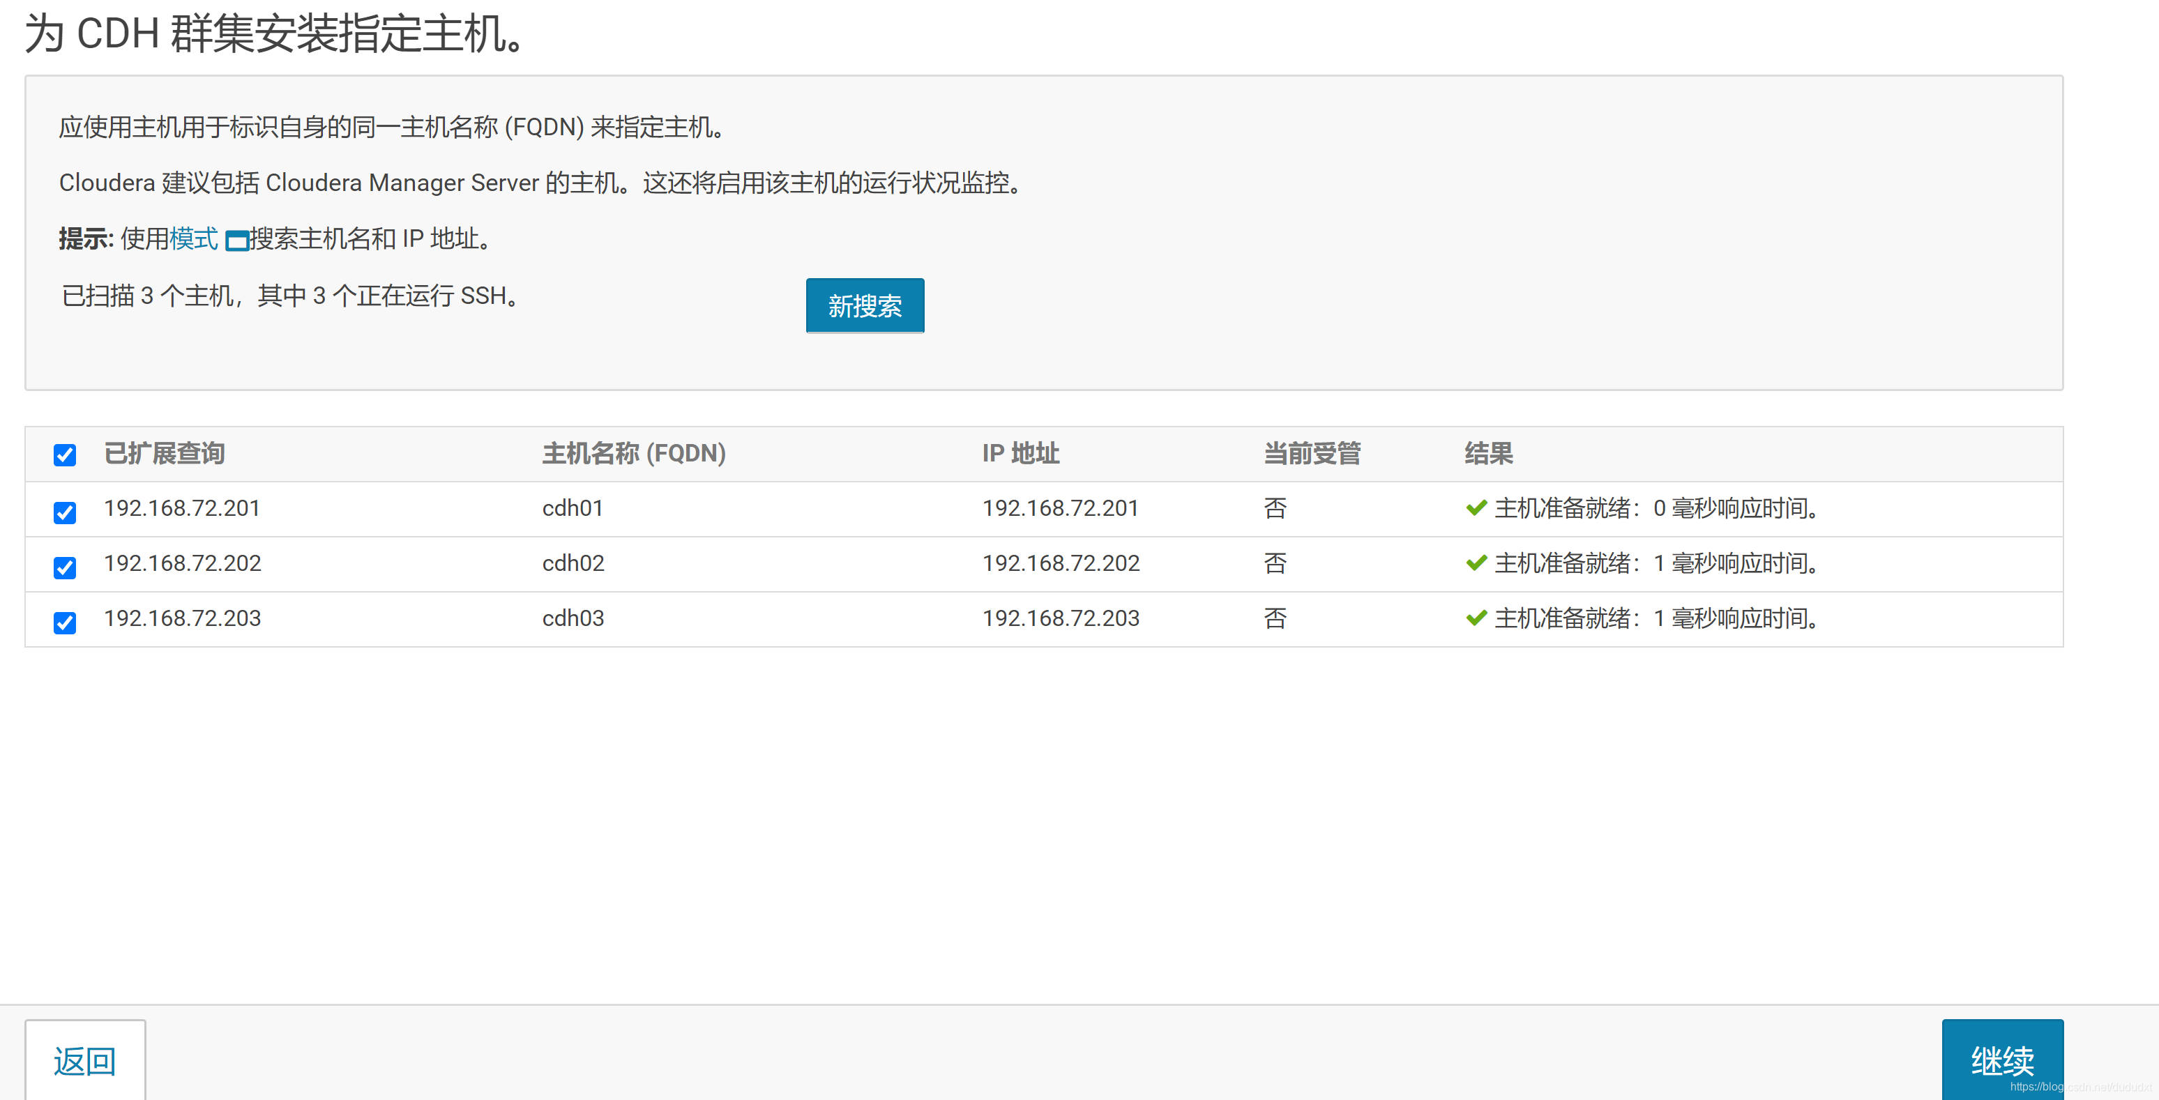Click green checkmark in cdh02 result
The height and width of the screenshot is (1100, 2159).
[x=1476, y=563]
